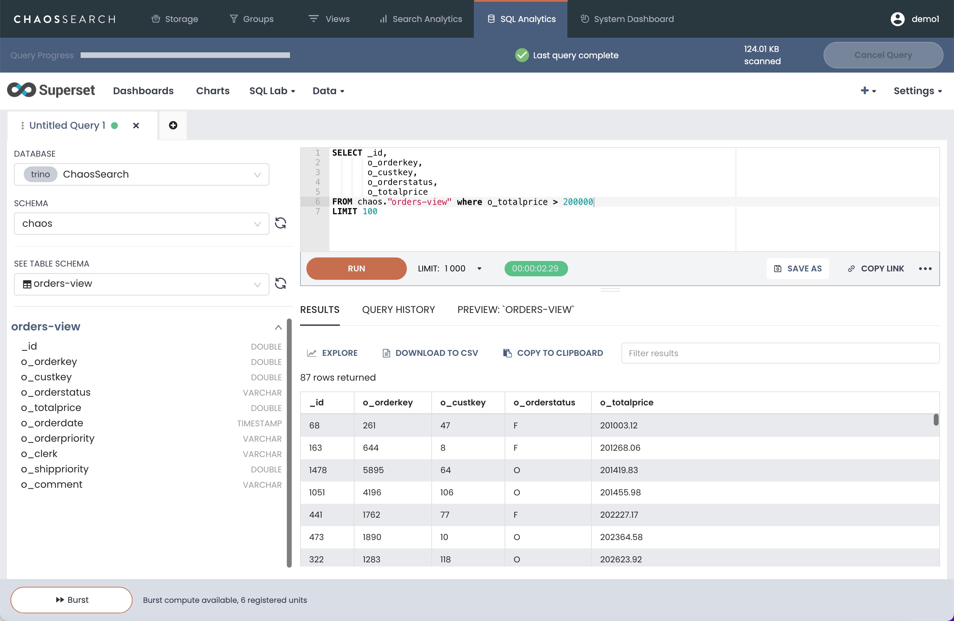Open the three-dots menu in editor toolbar
This screenshot has width=954, height=621.
click(925, 268)
